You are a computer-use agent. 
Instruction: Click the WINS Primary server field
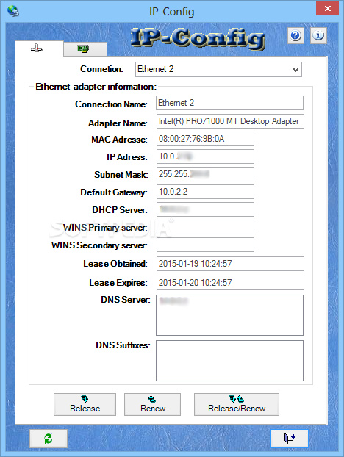pyautogui.click(x=205, y=227)
